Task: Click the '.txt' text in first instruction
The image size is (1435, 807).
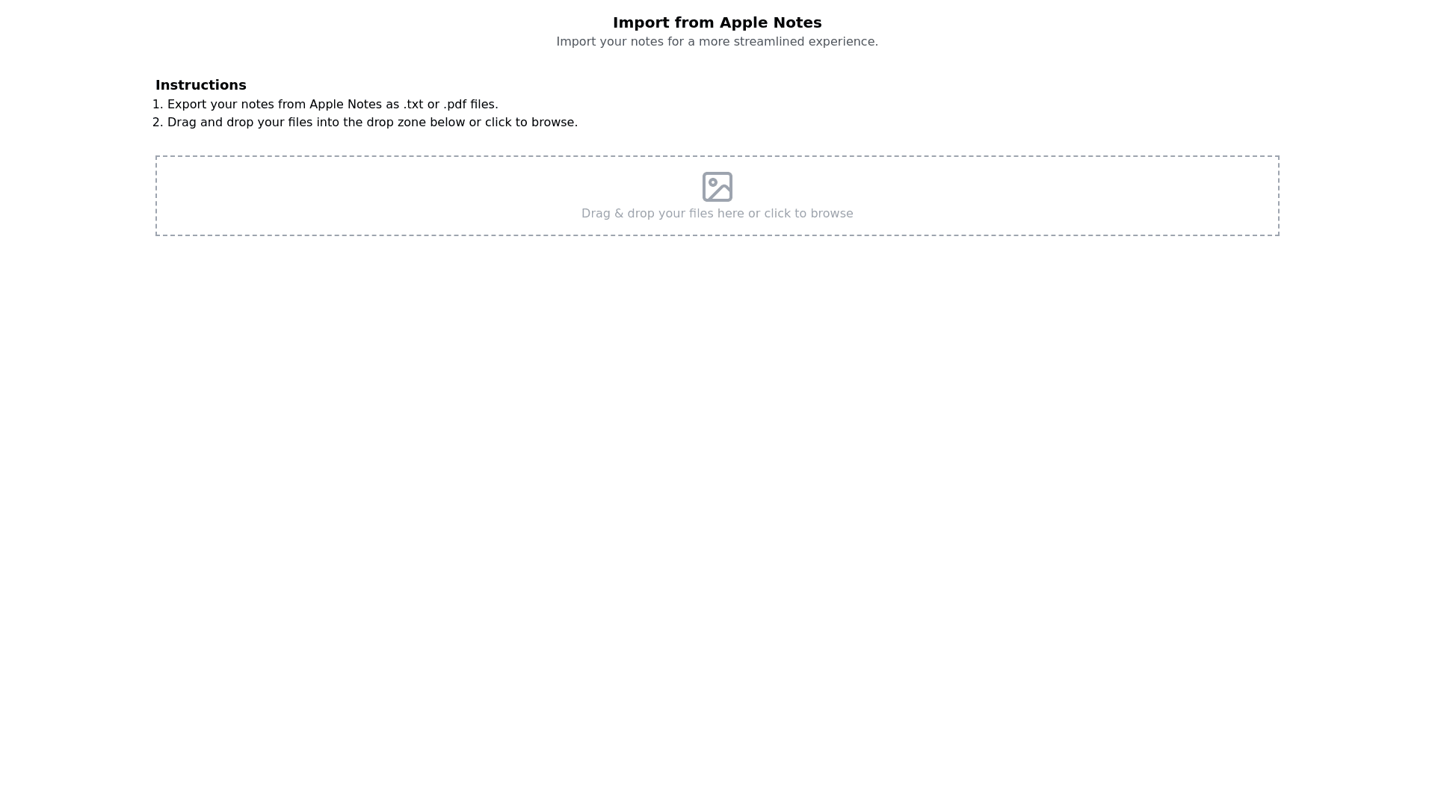Action: pos(413,105)
